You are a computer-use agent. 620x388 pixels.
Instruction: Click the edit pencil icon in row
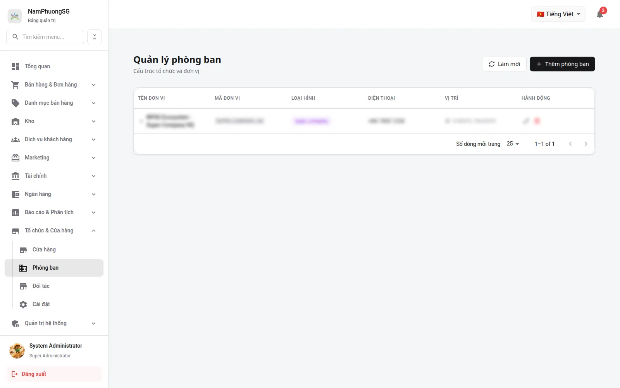526,121
